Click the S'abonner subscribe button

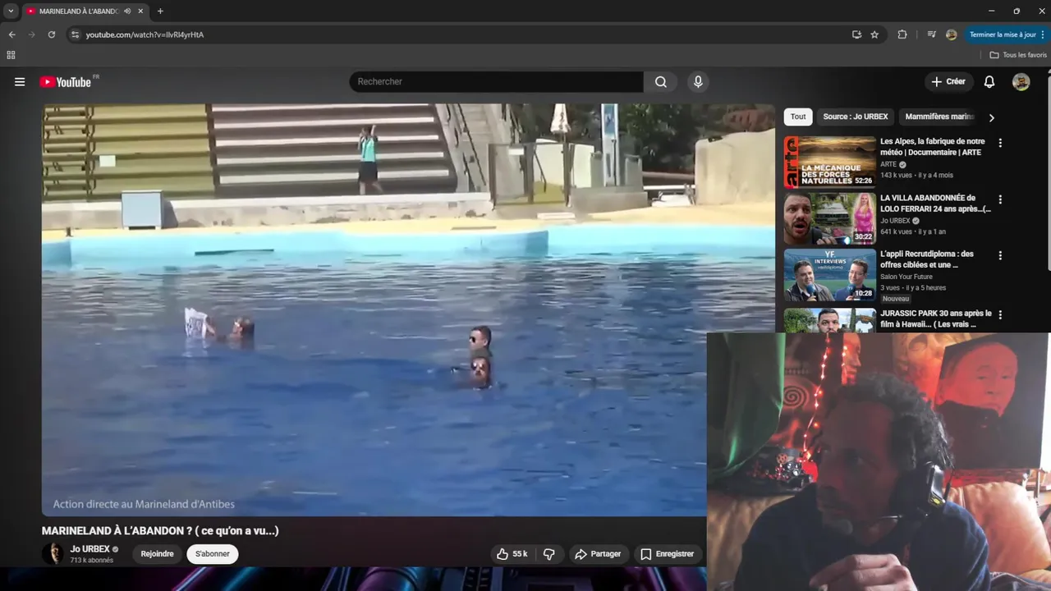pyautogui.click(x=213, y=554)
